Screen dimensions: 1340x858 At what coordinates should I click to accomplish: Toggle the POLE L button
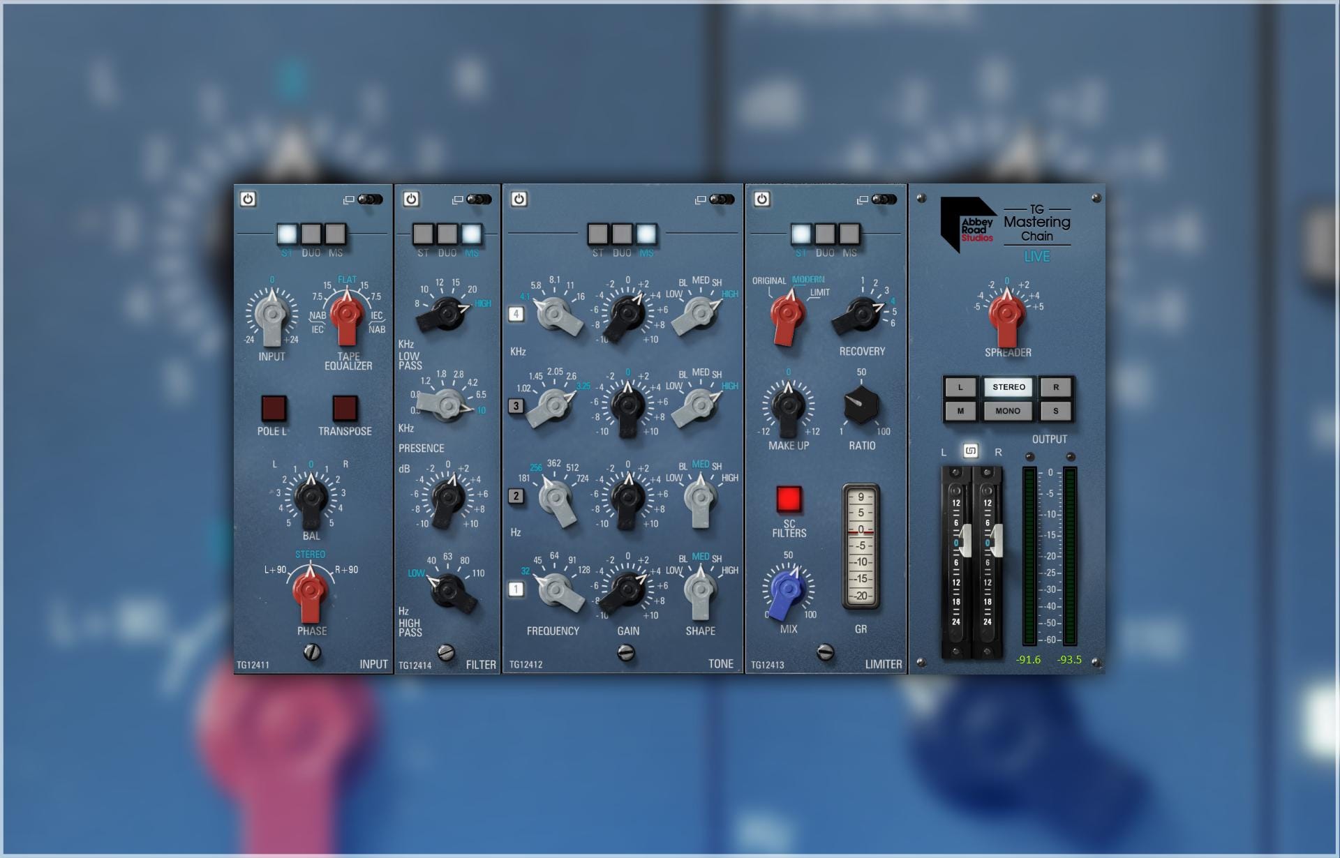click(274, 408)
